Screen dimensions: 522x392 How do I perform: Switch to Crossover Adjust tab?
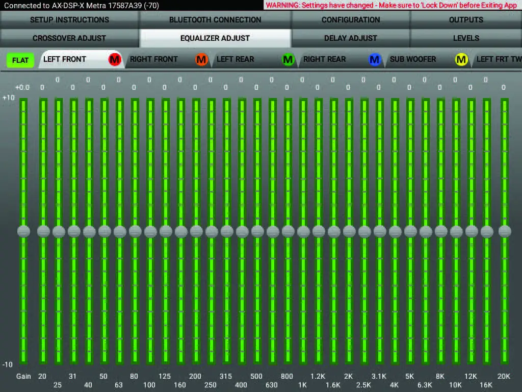[x=69, y=38]
